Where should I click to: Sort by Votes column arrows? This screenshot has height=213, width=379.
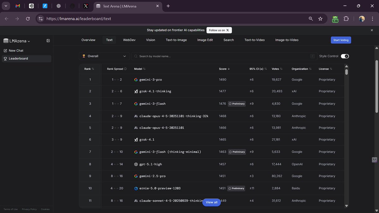coord(281,69)
